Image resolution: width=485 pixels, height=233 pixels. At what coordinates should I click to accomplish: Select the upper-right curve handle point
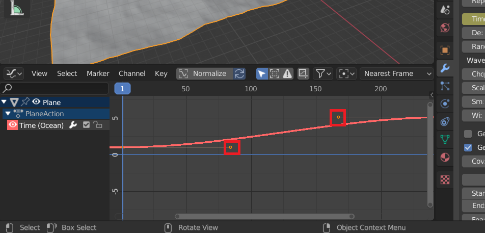tap(338, 117)
